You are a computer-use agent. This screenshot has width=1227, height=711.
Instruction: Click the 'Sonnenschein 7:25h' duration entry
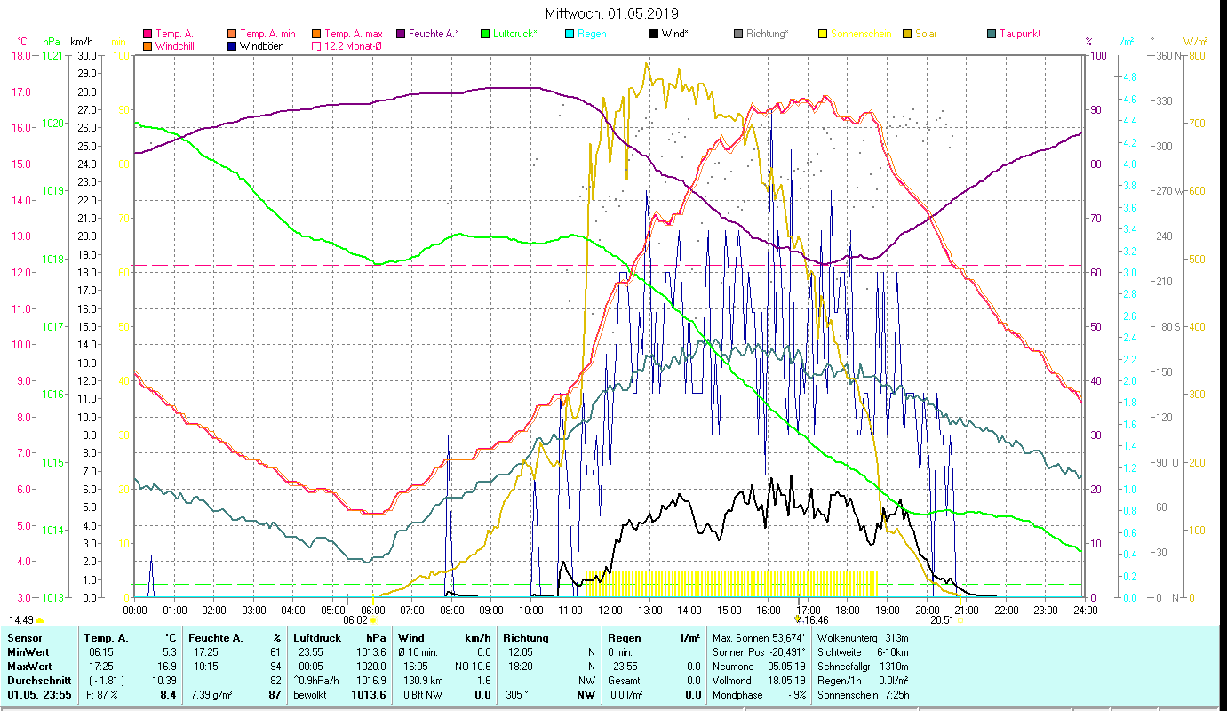point(862,694)
